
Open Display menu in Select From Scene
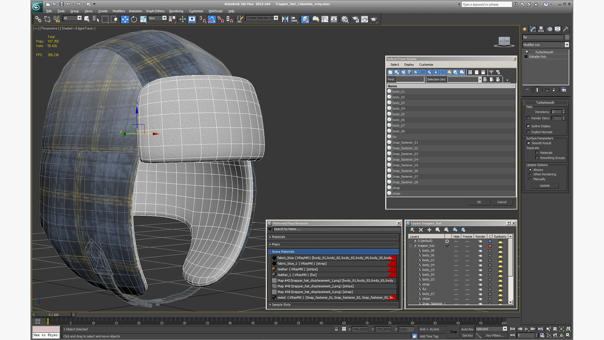(x=409, y=65)
